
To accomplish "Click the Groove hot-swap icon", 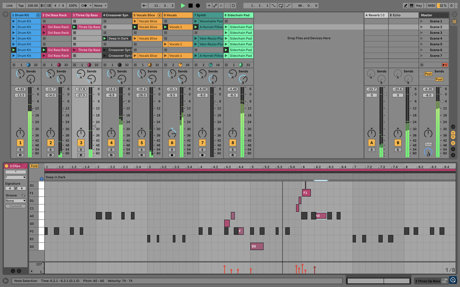I will (x=23, y=195).
